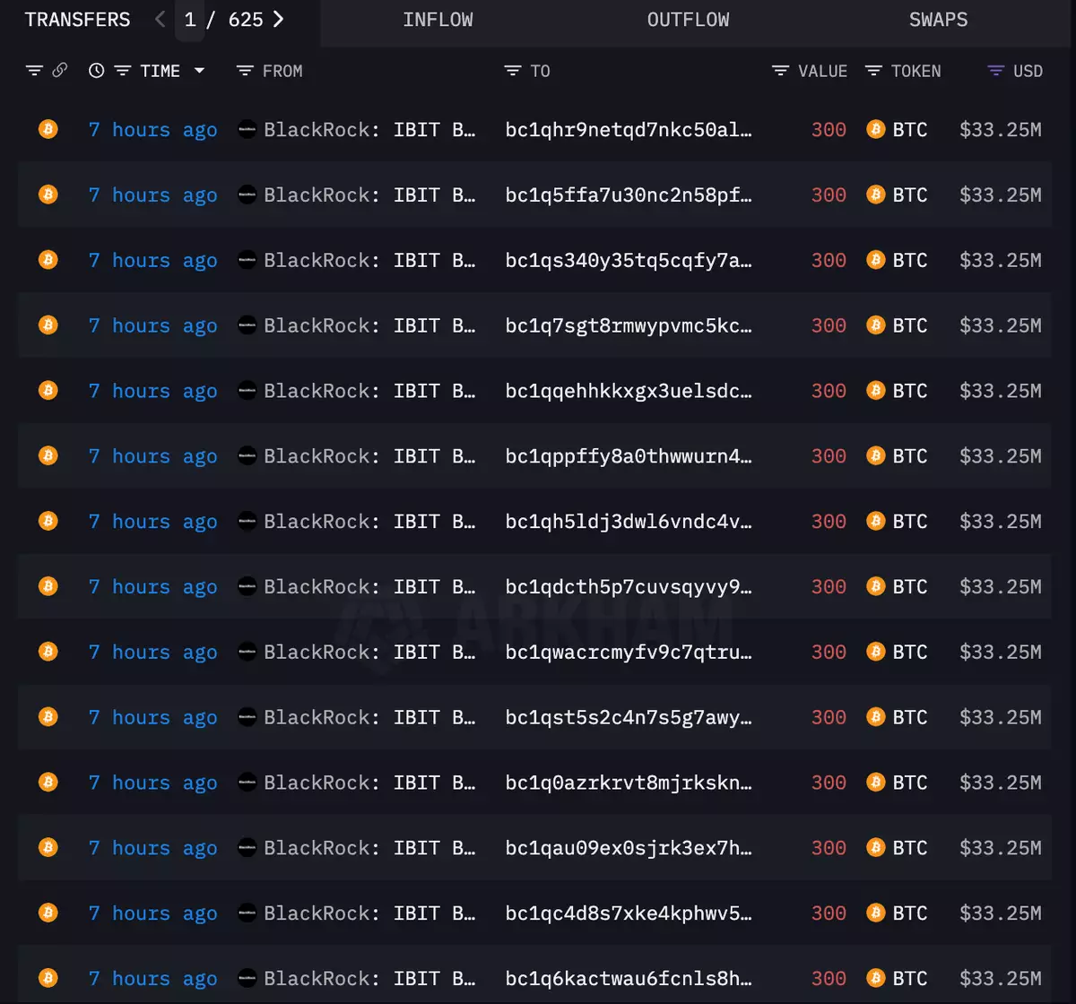1076x1004 pixels.
Task: Open the TOKEN column filter icon
Action: tap(873, 71)
